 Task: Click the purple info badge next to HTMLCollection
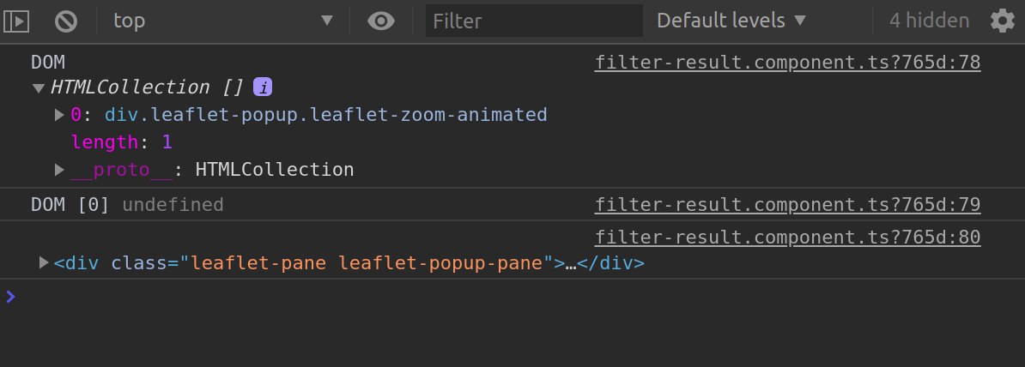(263, 87)
